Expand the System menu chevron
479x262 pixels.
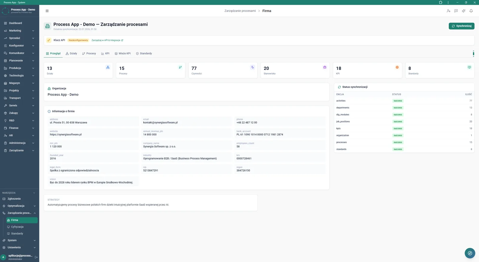coord(35,240)
